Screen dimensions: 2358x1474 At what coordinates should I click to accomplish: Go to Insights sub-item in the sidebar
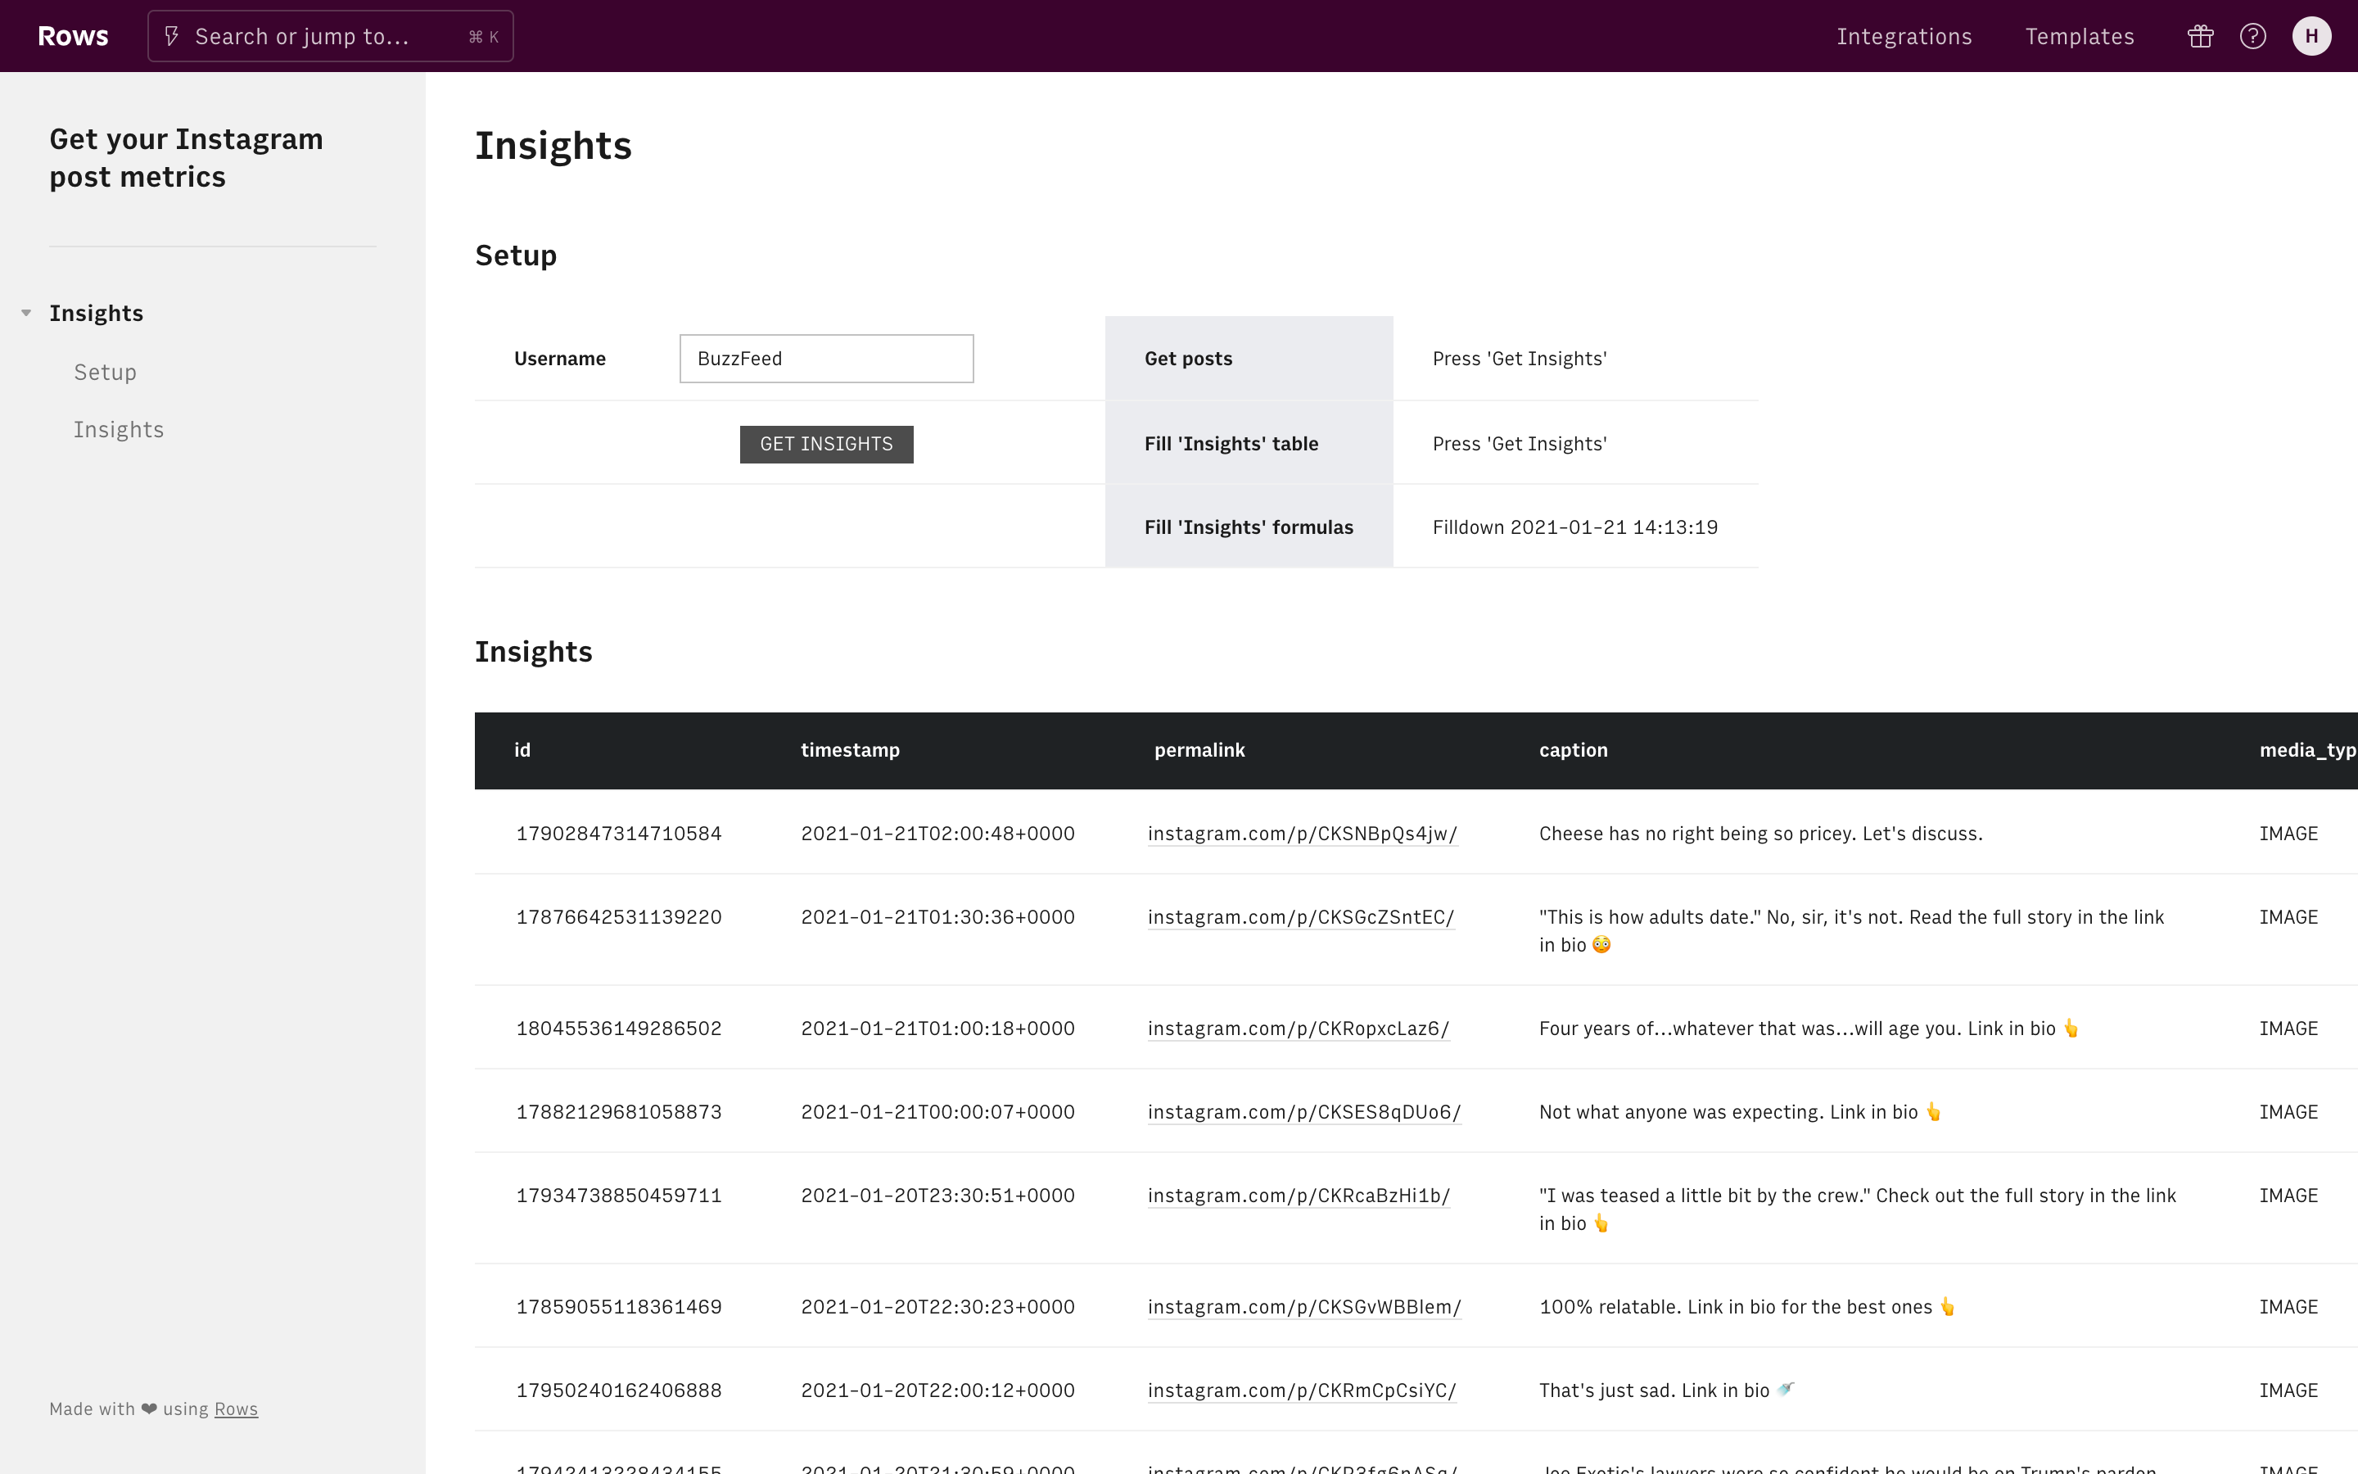point(119,429)
